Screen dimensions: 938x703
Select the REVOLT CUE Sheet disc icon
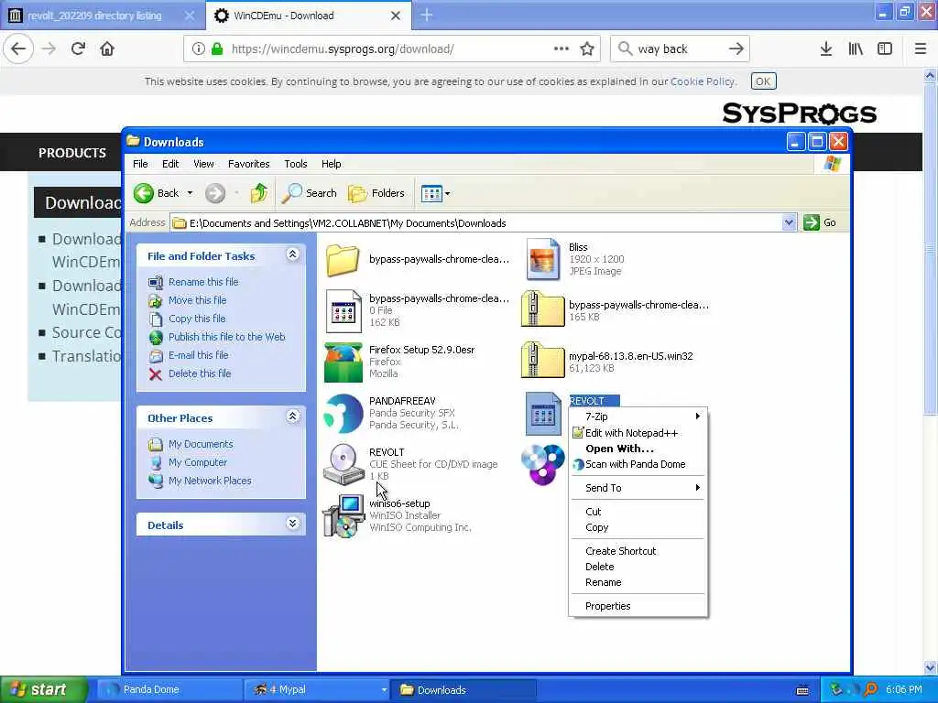(344, 464)
